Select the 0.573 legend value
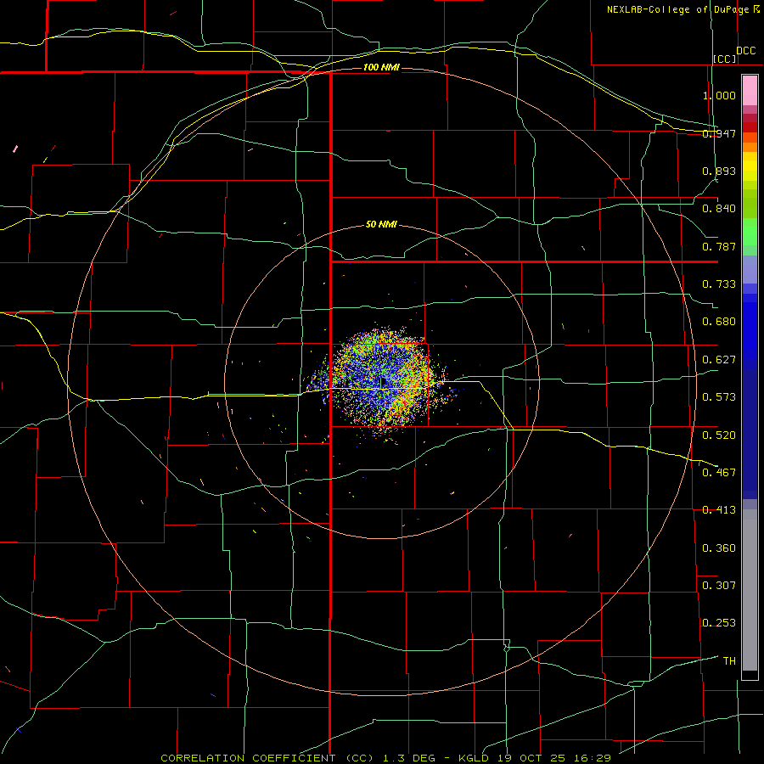The width and height of the screenshot is (764, 764). pyautogui.click(x=719, y=397)
